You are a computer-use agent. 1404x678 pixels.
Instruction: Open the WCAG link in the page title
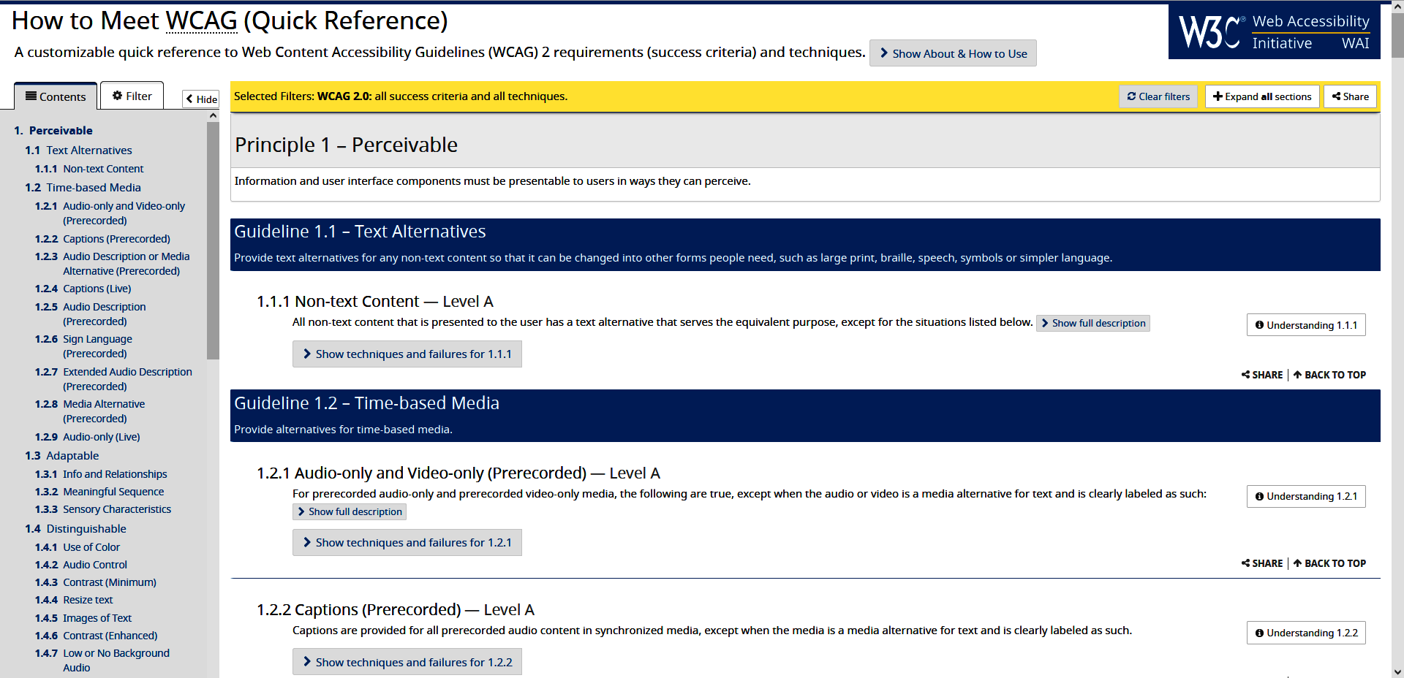tap(201, 20)
